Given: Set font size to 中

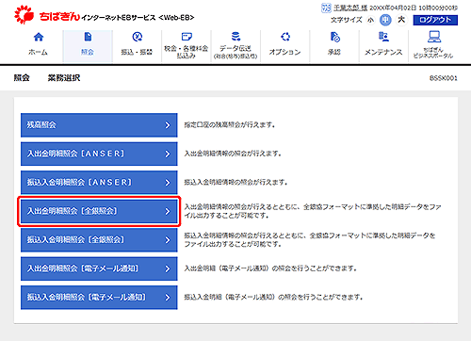Looking at the screenshot, I should (385, 20).
